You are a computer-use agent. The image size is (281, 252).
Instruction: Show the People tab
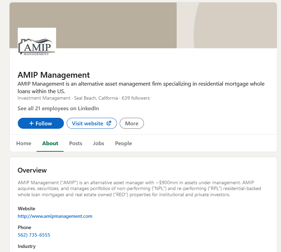click(x=123, y=143)
